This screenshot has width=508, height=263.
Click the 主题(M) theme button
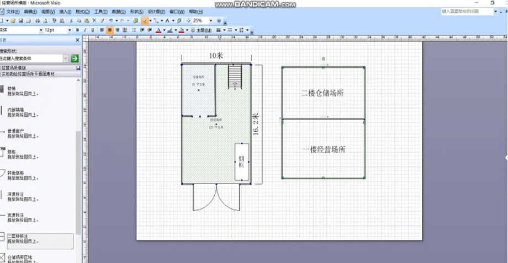(x=201, y=30)
